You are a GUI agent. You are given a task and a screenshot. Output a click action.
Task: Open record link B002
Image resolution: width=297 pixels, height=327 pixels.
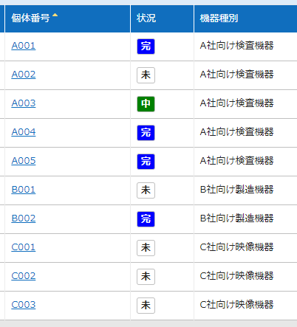[24, 218]
